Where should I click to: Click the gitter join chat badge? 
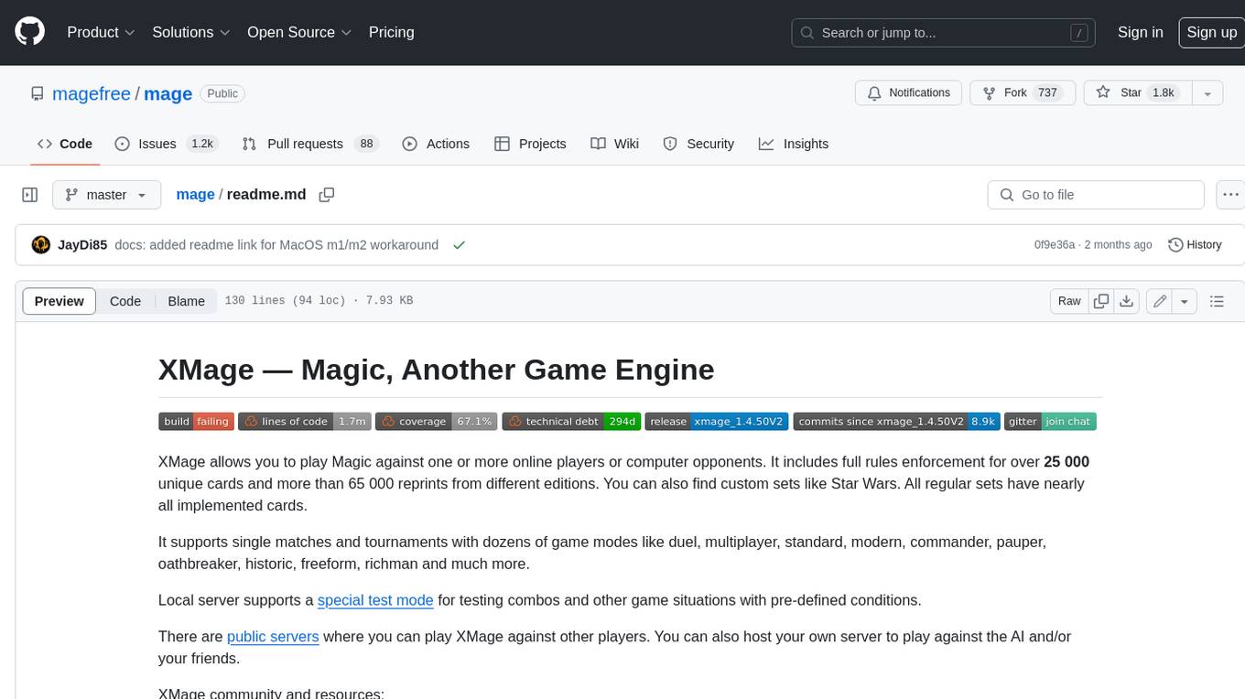[1050, 422]
